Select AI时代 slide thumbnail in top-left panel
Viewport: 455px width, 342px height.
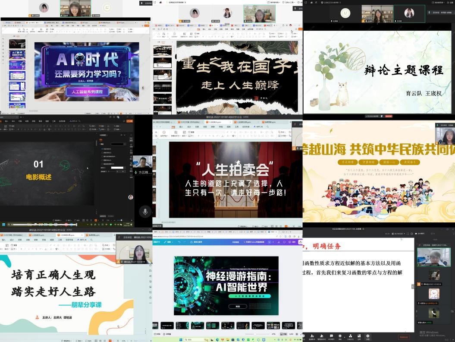17,55
